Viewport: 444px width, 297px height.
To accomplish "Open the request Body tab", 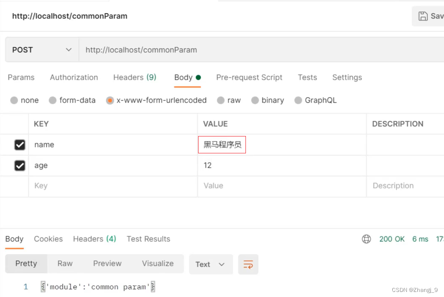I will click(x=188, y=77).
